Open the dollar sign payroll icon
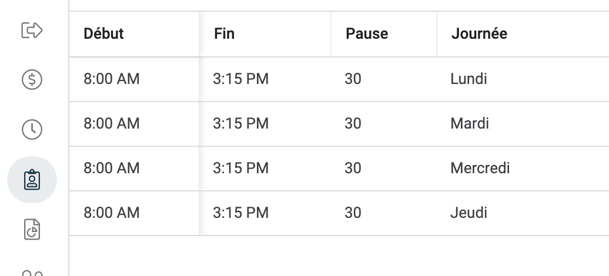Viewport: 609px width, 276px height. [32, 79]
